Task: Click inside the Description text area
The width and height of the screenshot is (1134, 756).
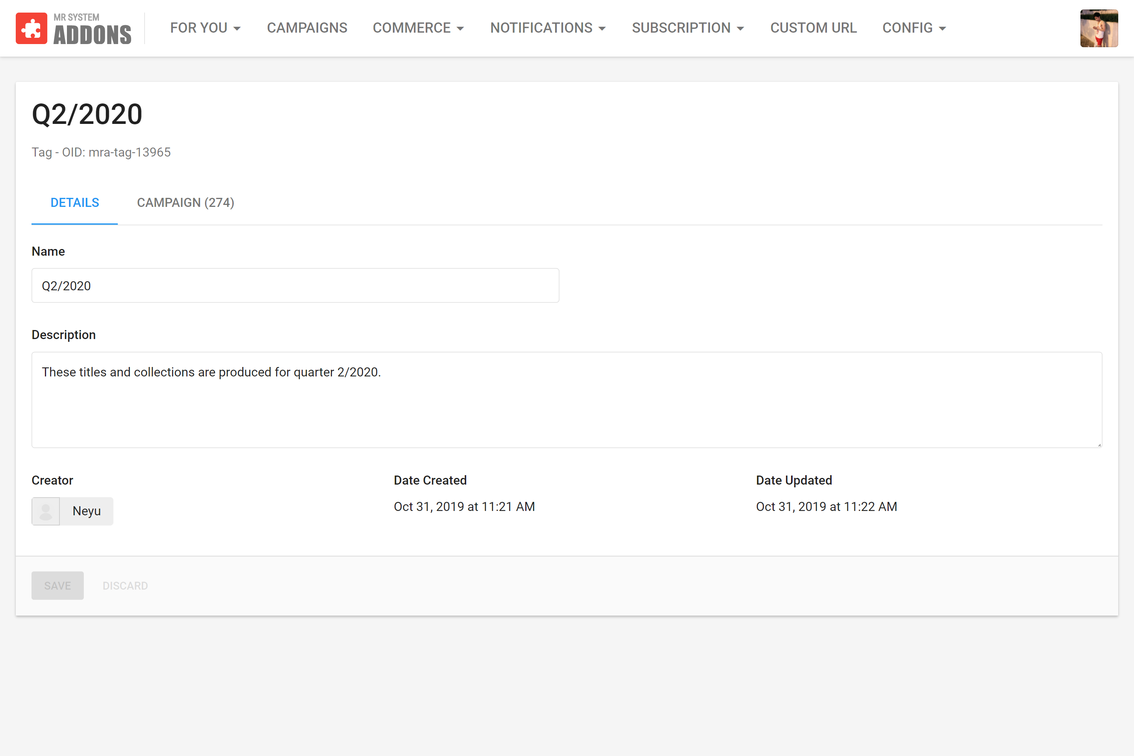Action: pyautogui.click(x=567, y=400)
